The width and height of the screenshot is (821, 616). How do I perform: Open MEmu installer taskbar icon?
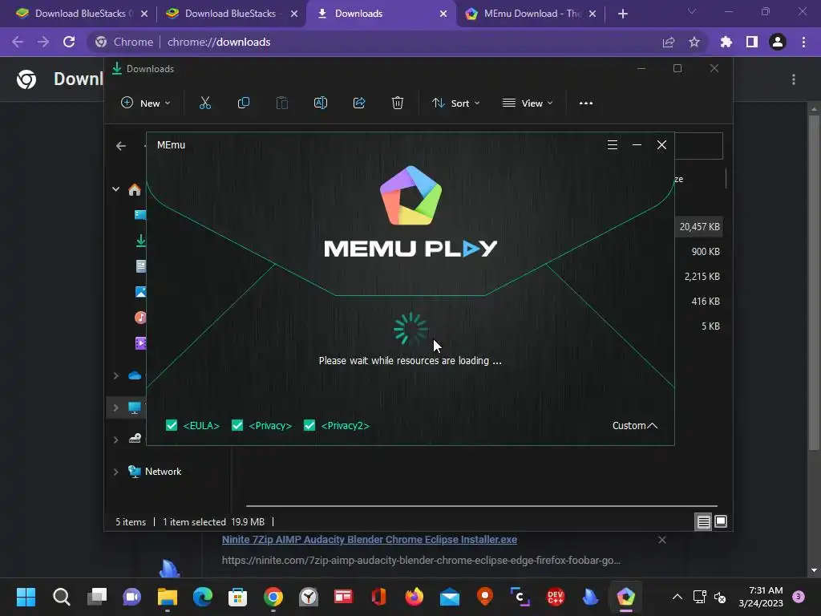tap(625, 597)
